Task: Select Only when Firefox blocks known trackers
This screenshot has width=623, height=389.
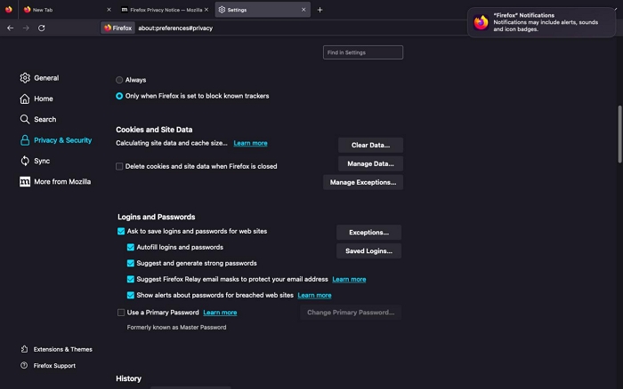Action: 119,96
